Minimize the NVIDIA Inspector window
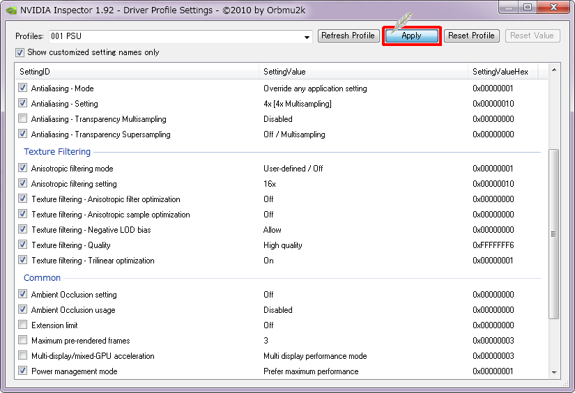Screen dimensions: 575x393 (508, 8)
